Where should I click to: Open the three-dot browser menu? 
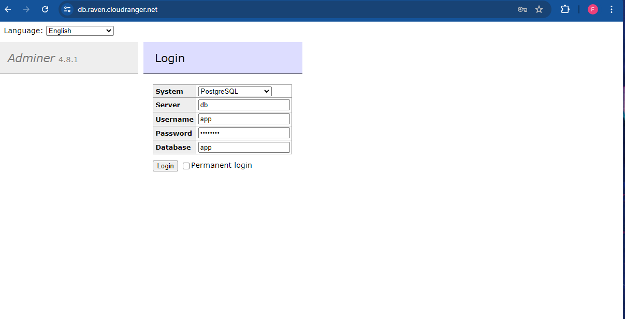(612, 9)
